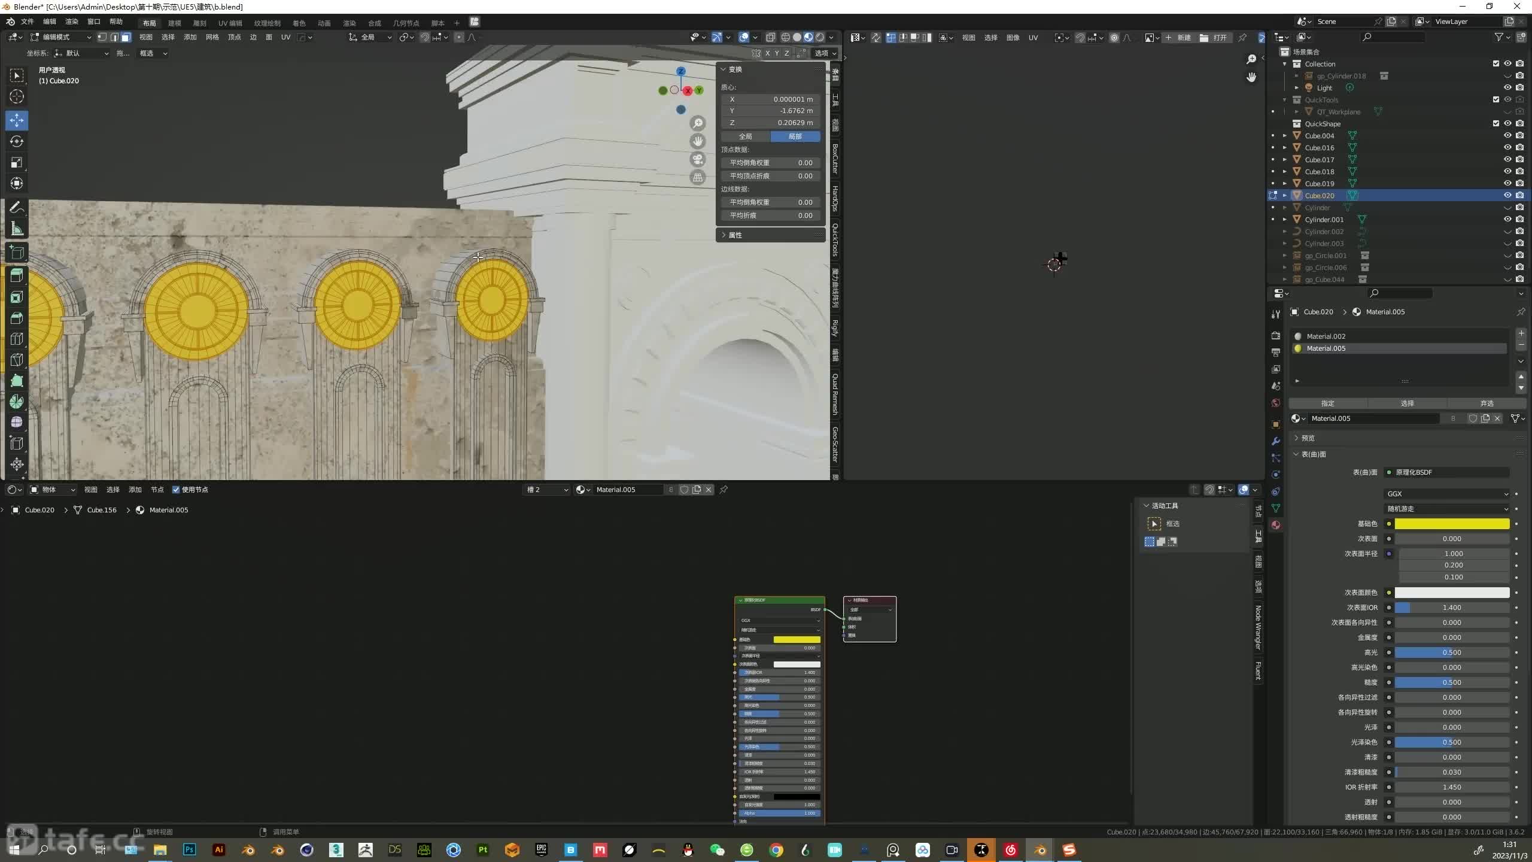The height and width of the screenshot is (862, 1532).
Task: Open the File menu
Action: click(x=28, y=22)
